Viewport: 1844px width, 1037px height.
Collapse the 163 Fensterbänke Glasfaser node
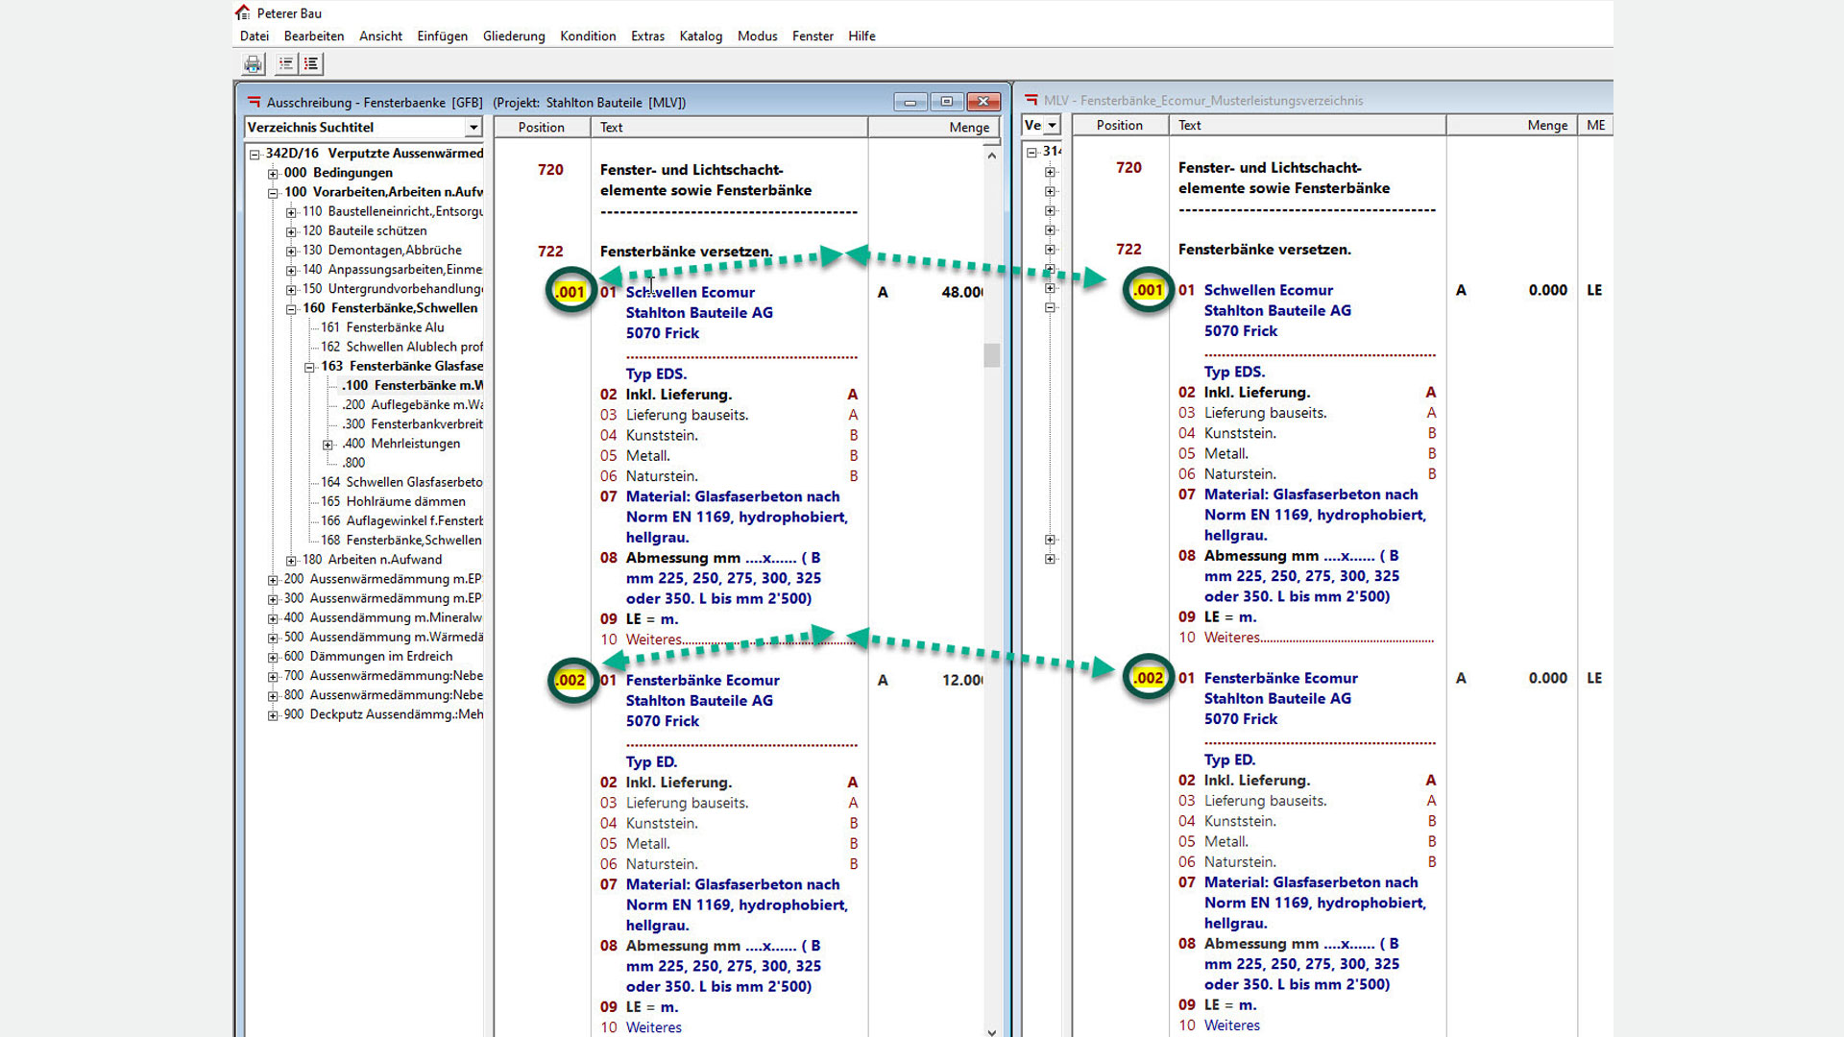point(309,367)
